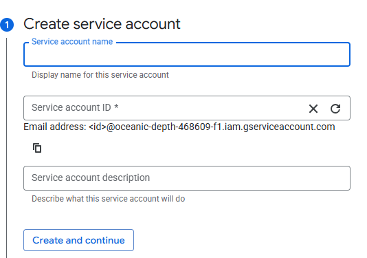Click the 'Email address:' label text
Image resolution: width=367 pixels, height=258 pixels.
click(55, 127)
